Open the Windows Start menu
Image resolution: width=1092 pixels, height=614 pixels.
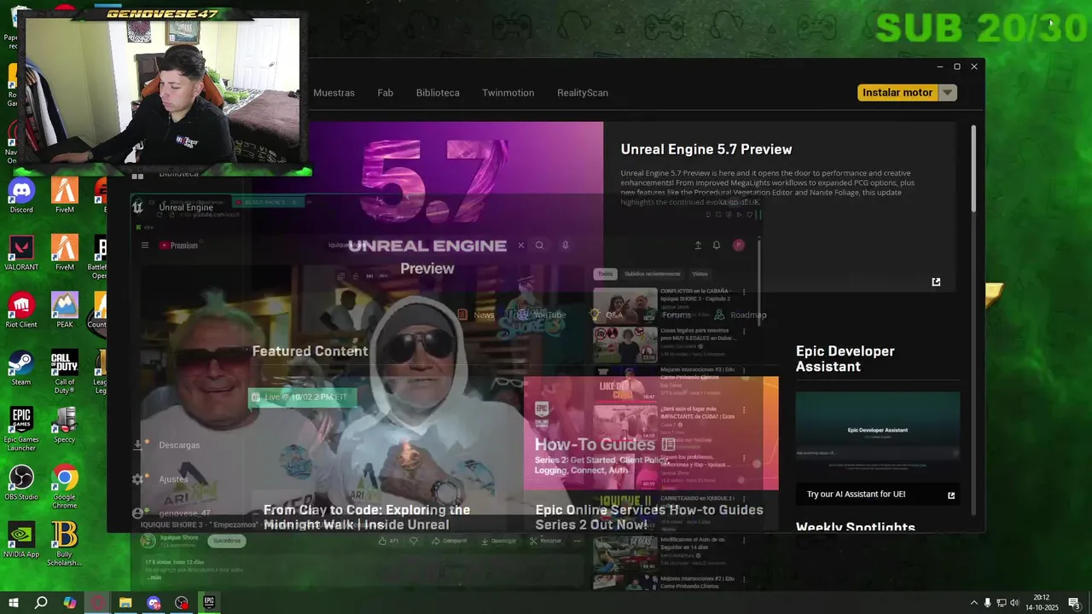[x=14, y=602]
